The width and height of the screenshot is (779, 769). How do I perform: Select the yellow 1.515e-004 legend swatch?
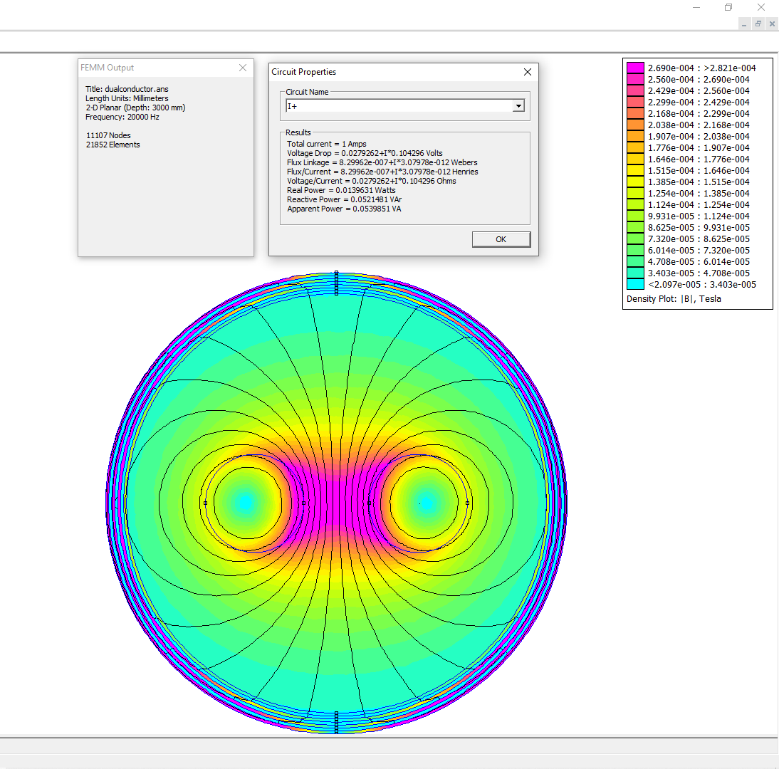[635, 171]
